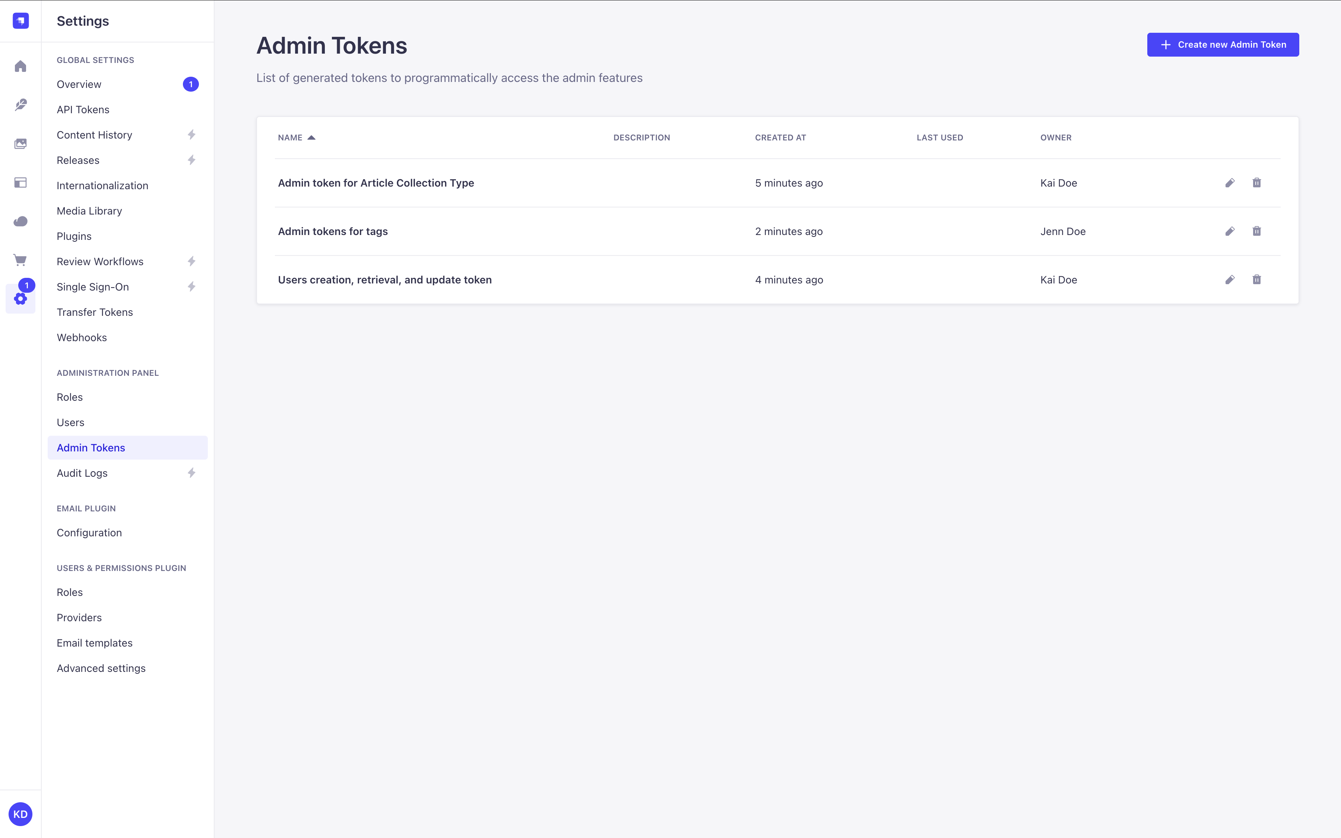Open the Content-Type Builder feather icon
Screen dimensions: 1341x838
click(x=20, y=104)
